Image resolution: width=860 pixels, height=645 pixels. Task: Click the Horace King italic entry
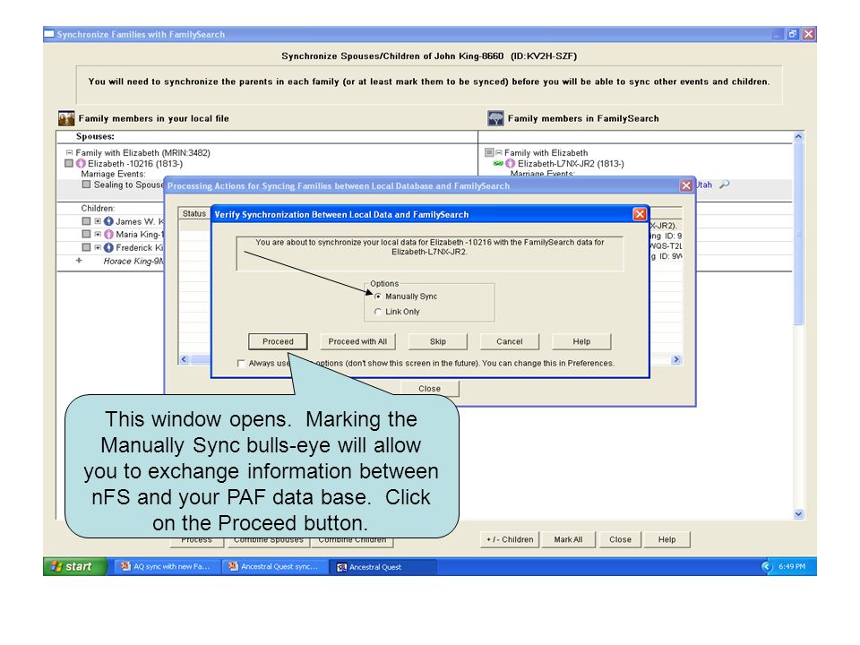click(x=133, y=261)
